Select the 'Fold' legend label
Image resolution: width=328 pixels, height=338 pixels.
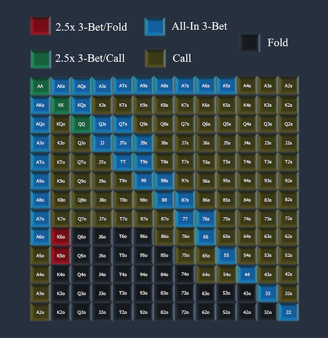pos(278,43)
